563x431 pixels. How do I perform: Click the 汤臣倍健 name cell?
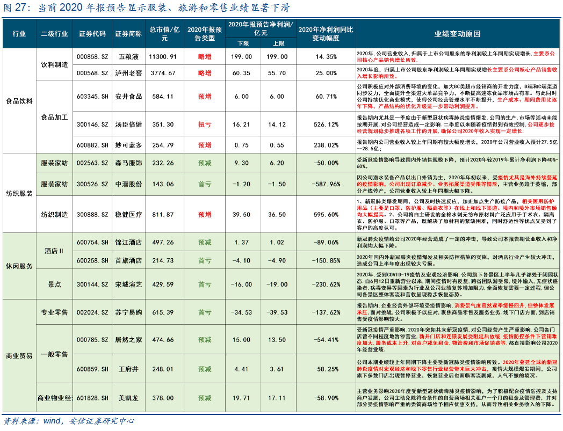pyautogui.click(x=128, y=125)
